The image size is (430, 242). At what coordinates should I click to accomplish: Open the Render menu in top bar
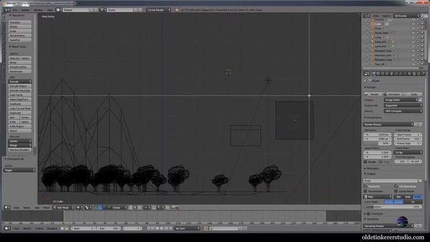pos(26,10)
